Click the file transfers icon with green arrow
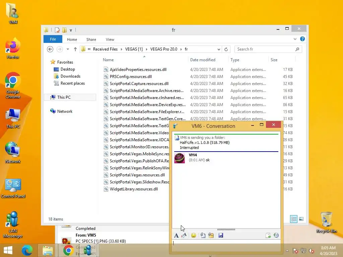The height and width of the screenshot is (257, 343). (x=268, y=235)
